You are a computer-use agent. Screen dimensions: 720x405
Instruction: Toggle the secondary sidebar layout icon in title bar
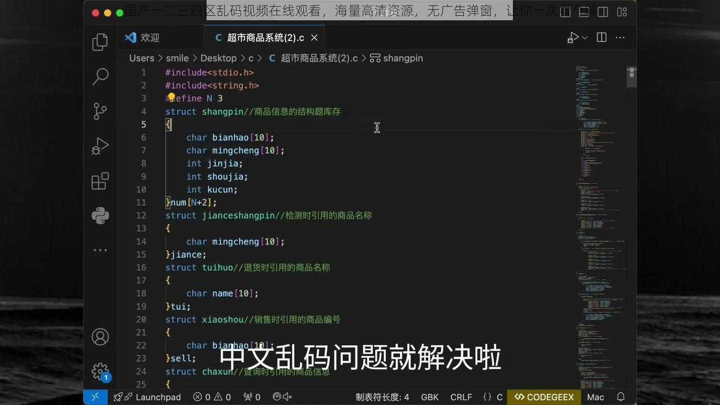(x=603, y=12)
